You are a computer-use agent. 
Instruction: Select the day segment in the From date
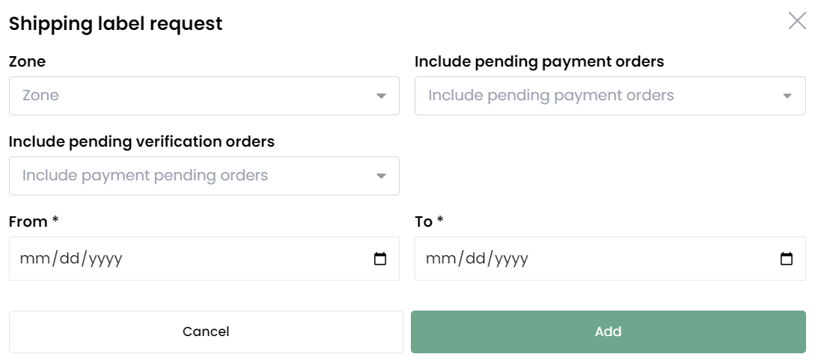[x=69, y=258]
